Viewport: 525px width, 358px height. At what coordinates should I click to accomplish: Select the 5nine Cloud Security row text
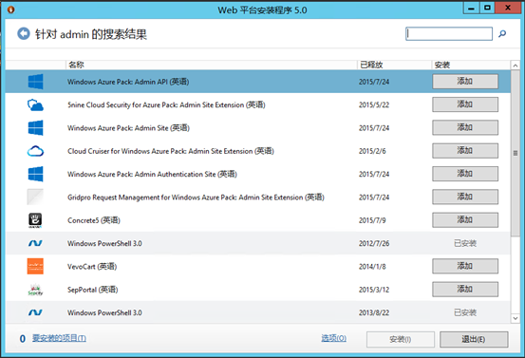(166, 104)
